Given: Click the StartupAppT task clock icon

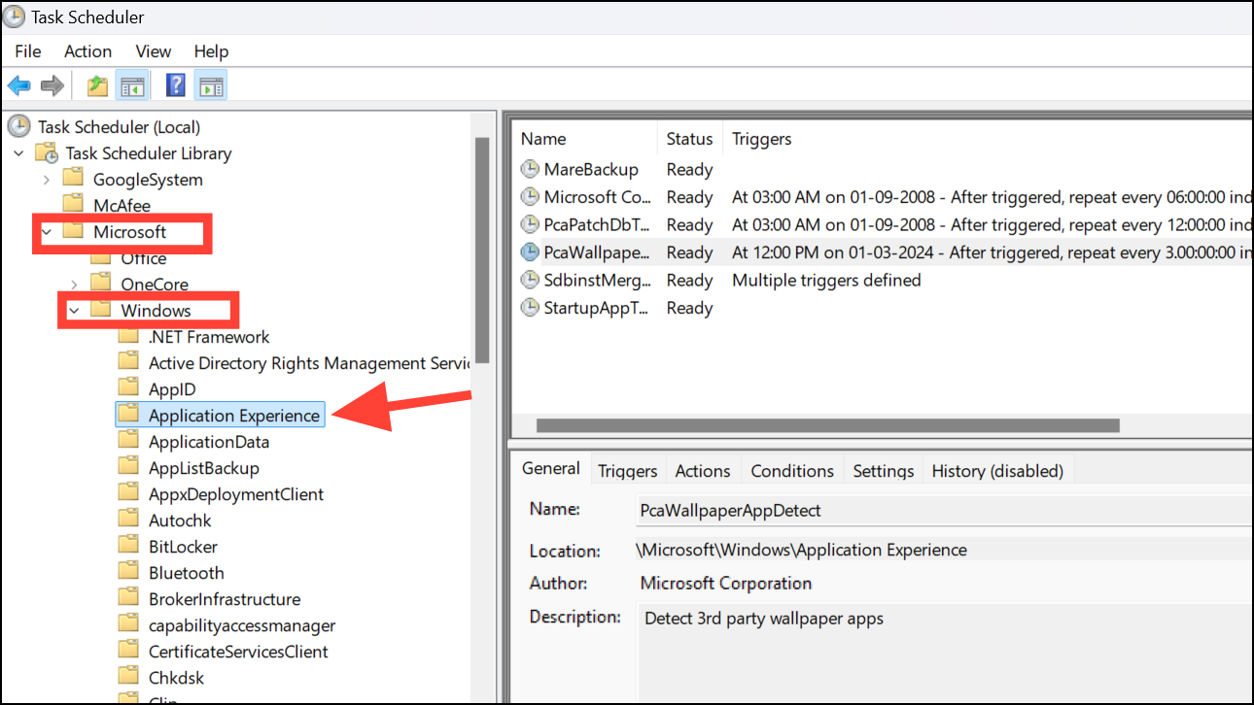Looking at the screenshot, I should [530, 308].
